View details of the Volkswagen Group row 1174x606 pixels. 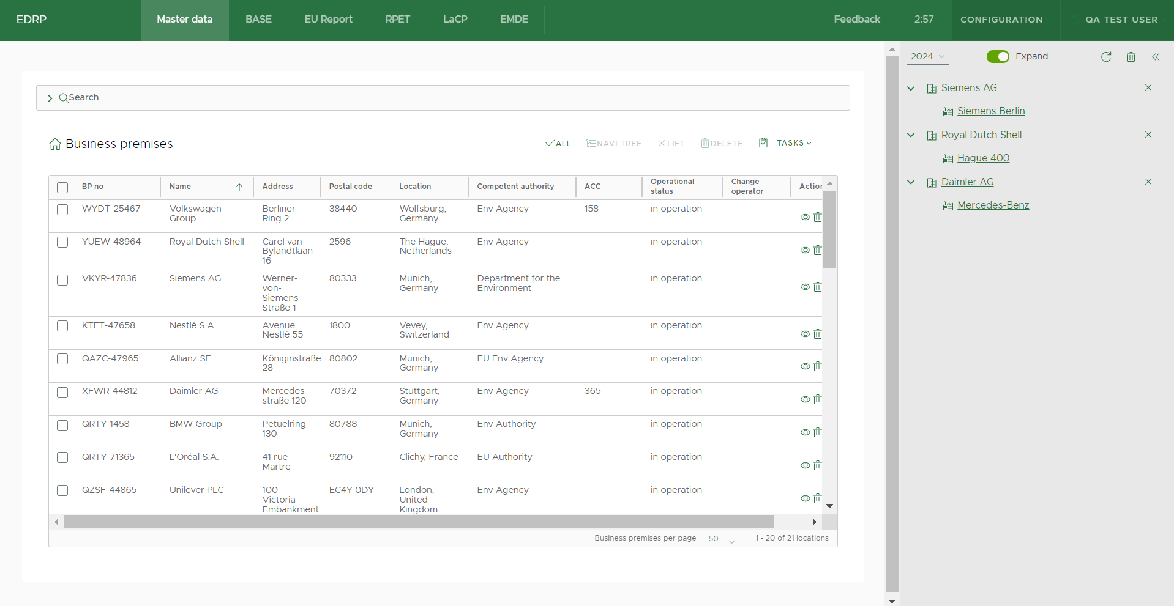pyautogui.click(x=805, y=217)
